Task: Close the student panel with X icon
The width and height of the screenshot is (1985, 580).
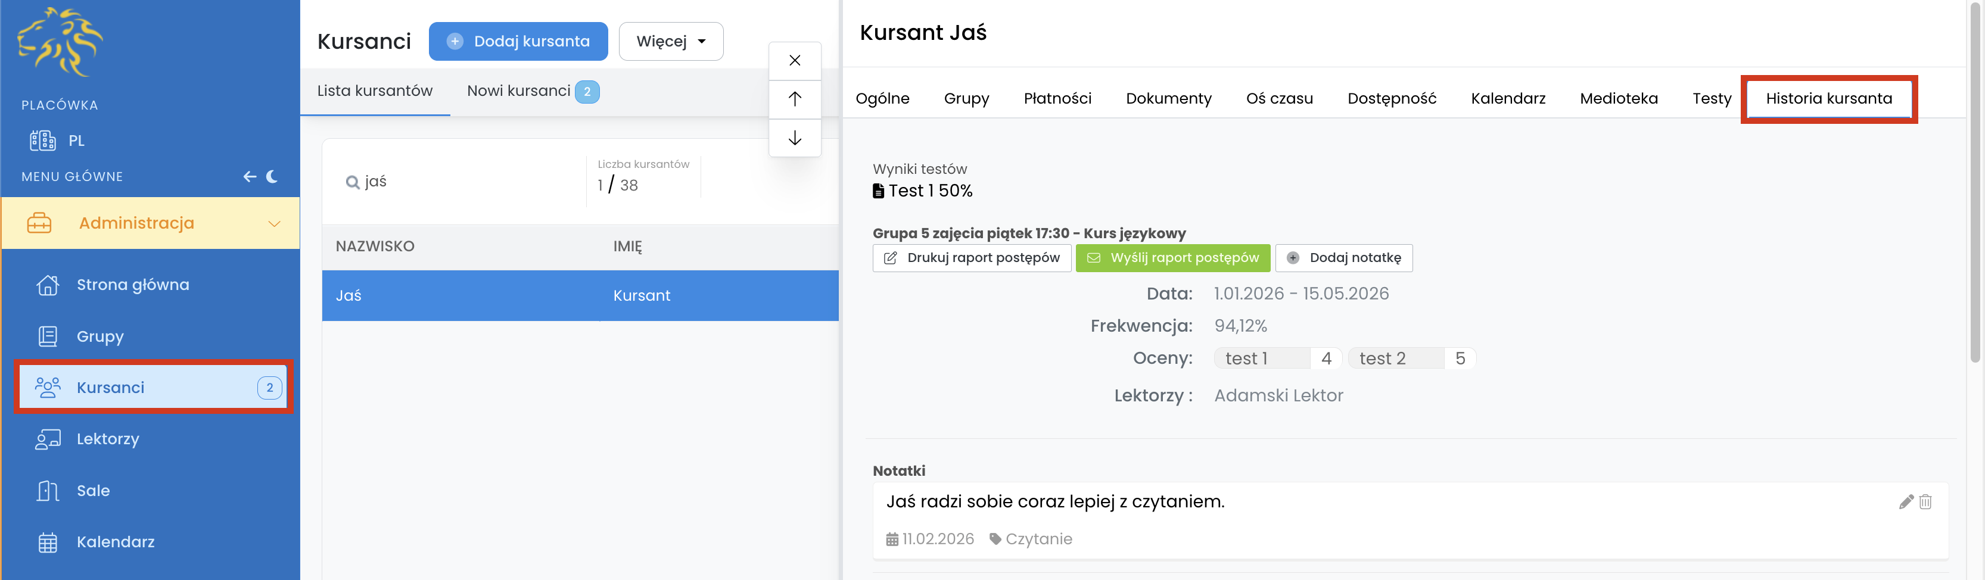Action: [x=795, y=60]
